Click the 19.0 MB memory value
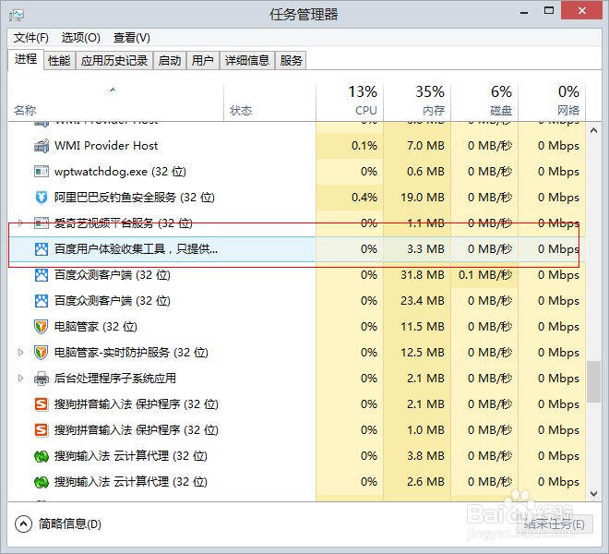 423,198
